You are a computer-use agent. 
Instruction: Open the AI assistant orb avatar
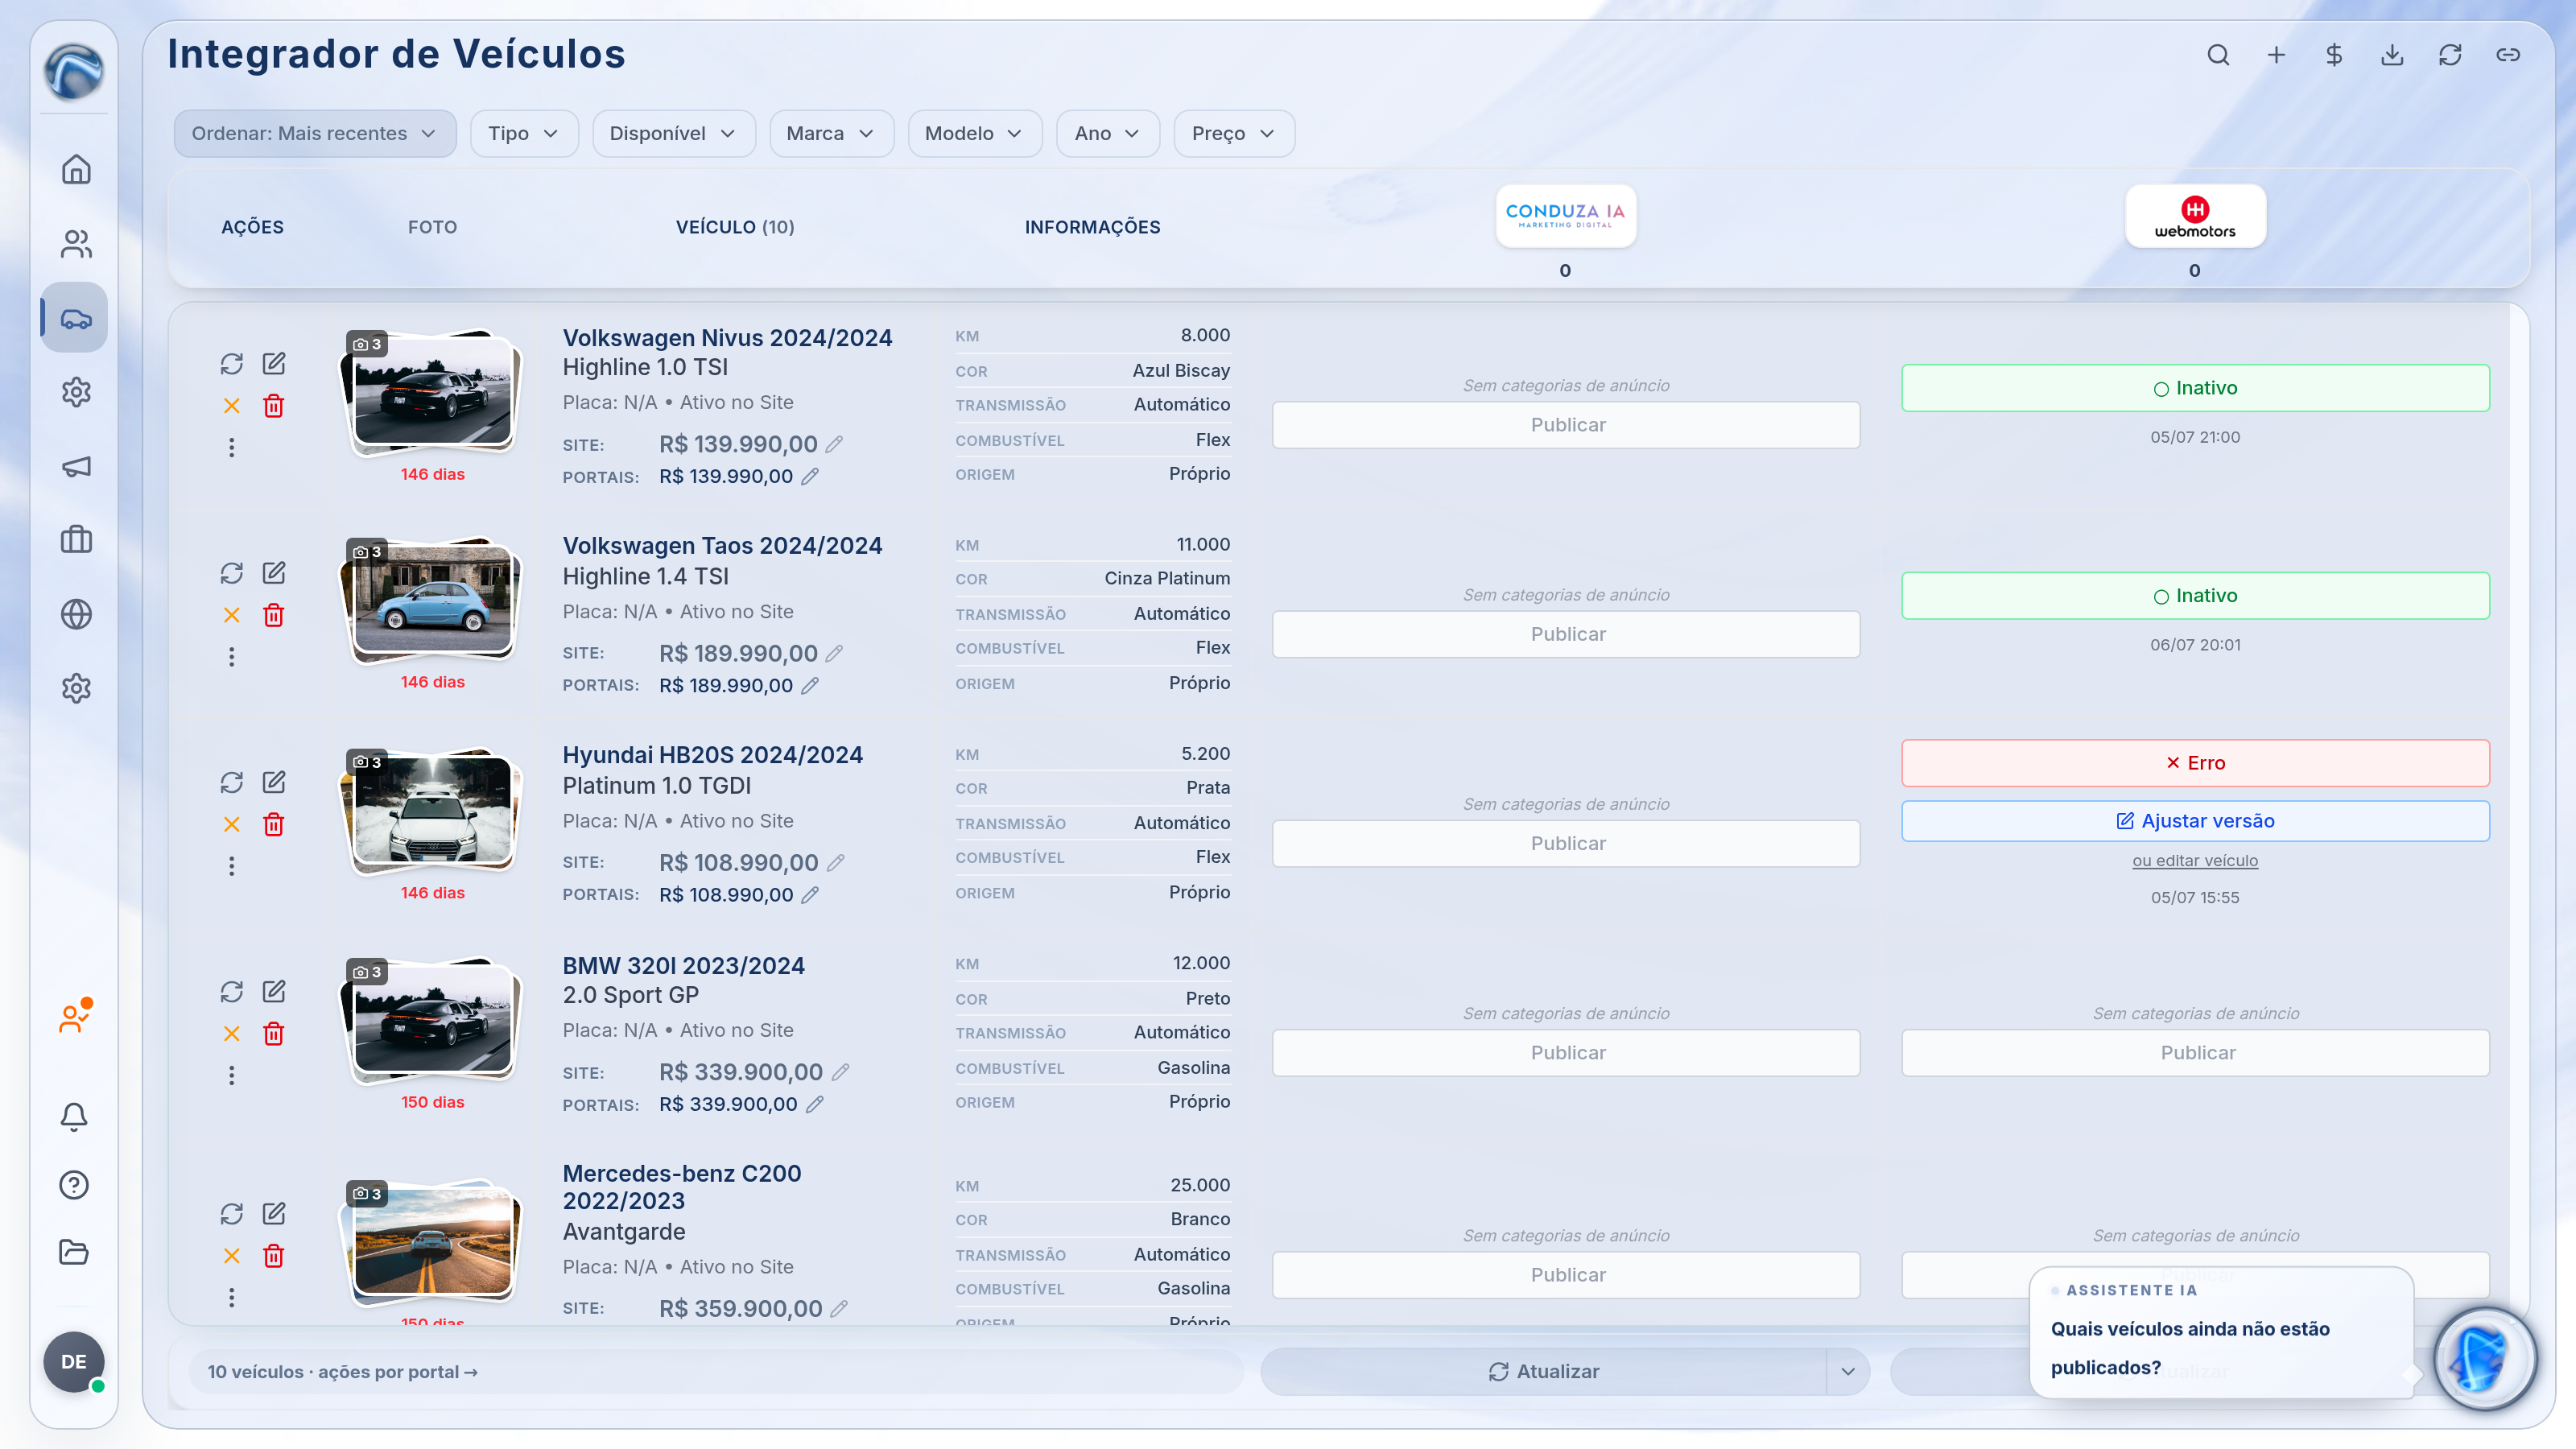2484,1360
